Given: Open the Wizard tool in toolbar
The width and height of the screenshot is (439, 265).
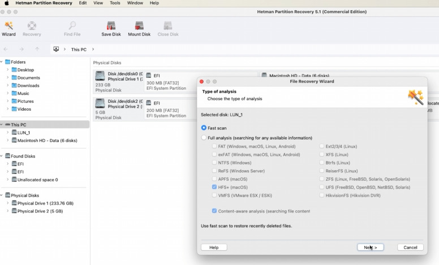Looking at the screenshot, I should [x=8, y=29].
